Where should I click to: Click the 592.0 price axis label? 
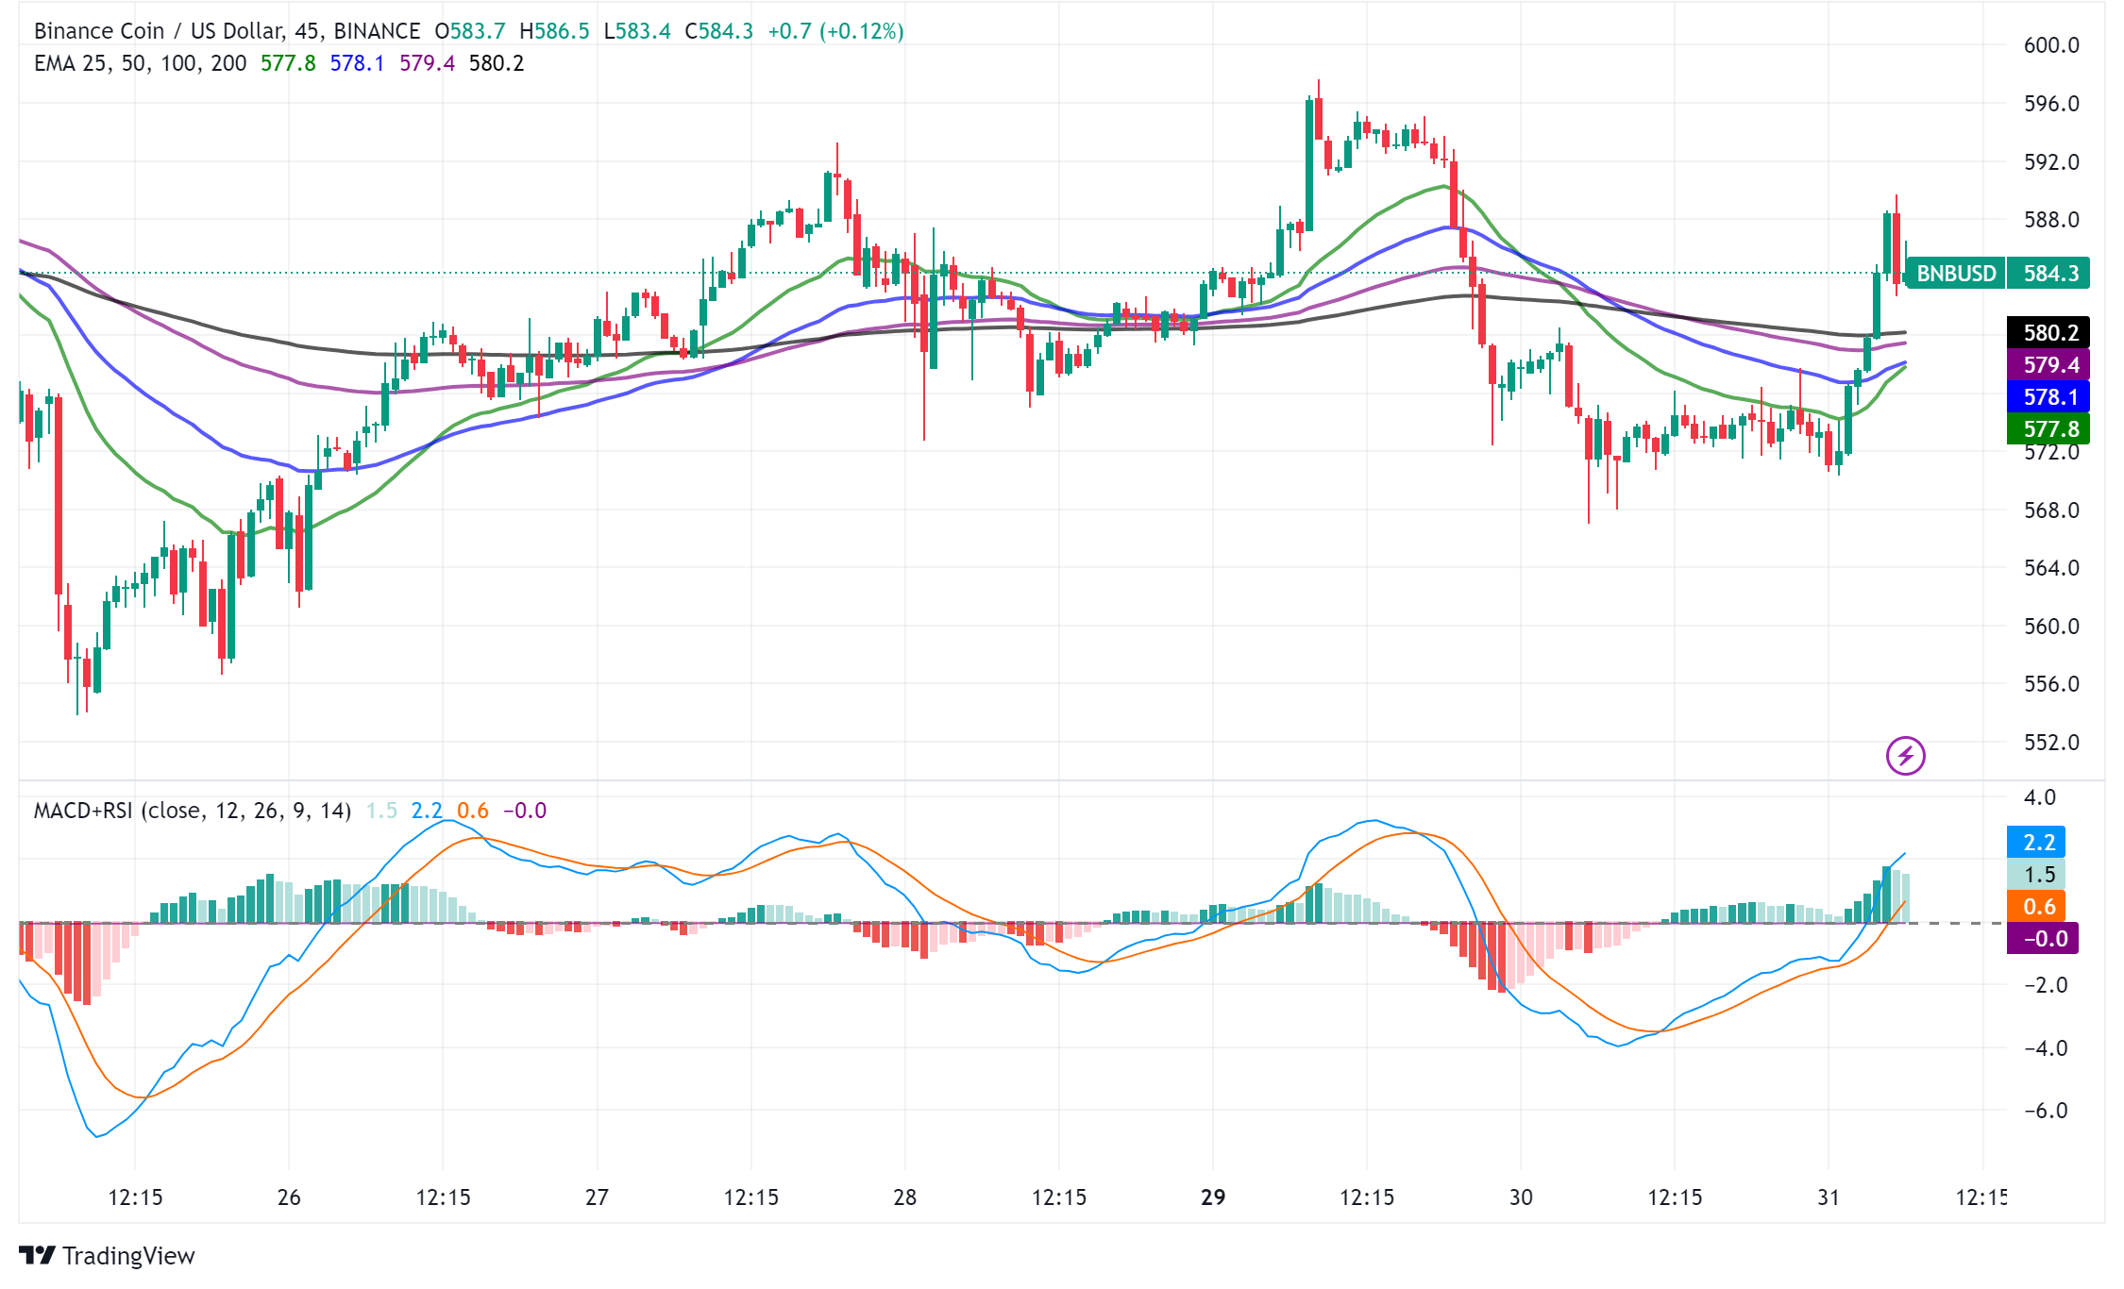click(2051, 162)
